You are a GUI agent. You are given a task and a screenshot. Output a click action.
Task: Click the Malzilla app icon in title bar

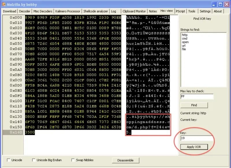pos(4,4)
